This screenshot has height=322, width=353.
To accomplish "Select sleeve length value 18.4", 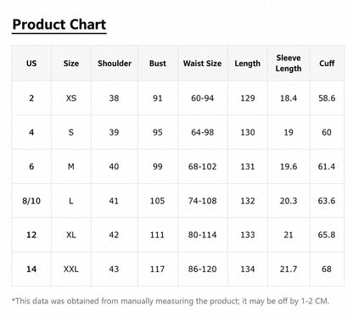I will [x=289, y=98].
